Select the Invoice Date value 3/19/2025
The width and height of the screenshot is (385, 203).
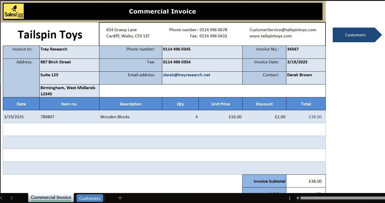[305, 65]
